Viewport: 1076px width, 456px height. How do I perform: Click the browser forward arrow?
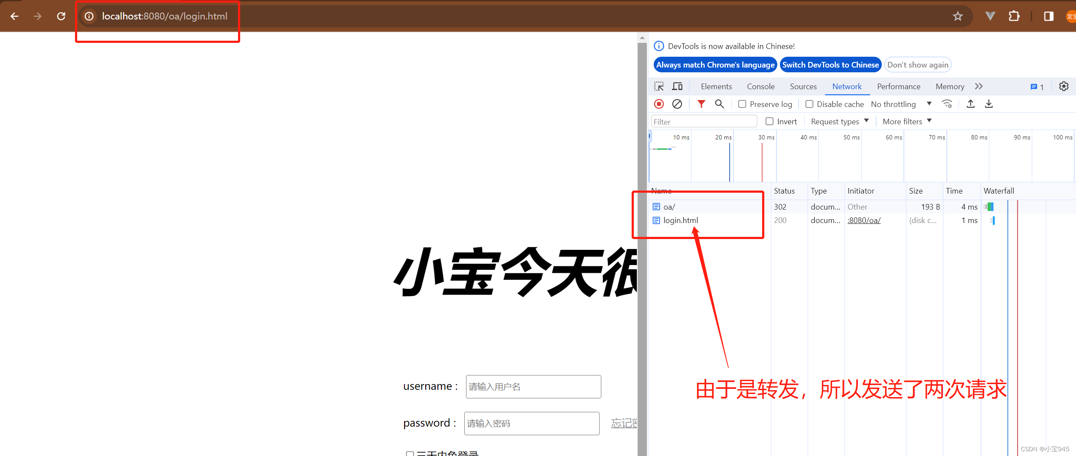(x=38, y=16)
